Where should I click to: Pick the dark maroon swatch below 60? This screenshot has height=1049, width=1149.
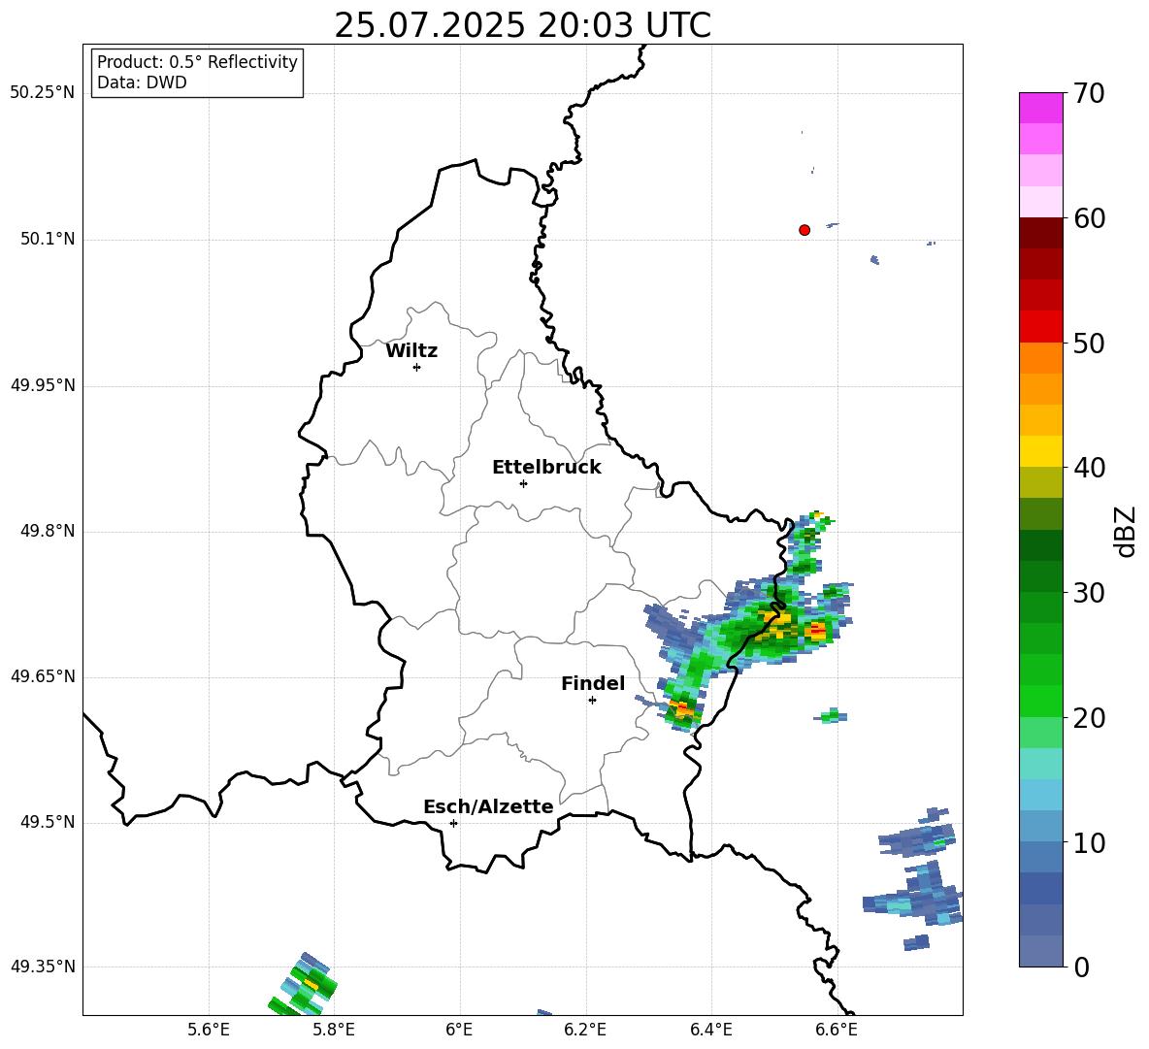(x=1040, y=233)
